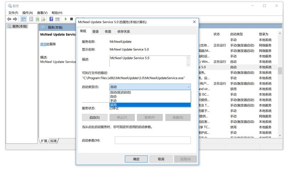Click the 取消 button

coord(161,159)
